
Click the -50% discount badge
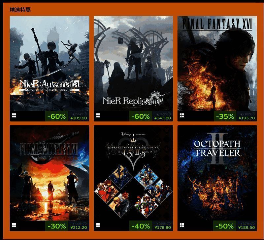pos(224,226)
